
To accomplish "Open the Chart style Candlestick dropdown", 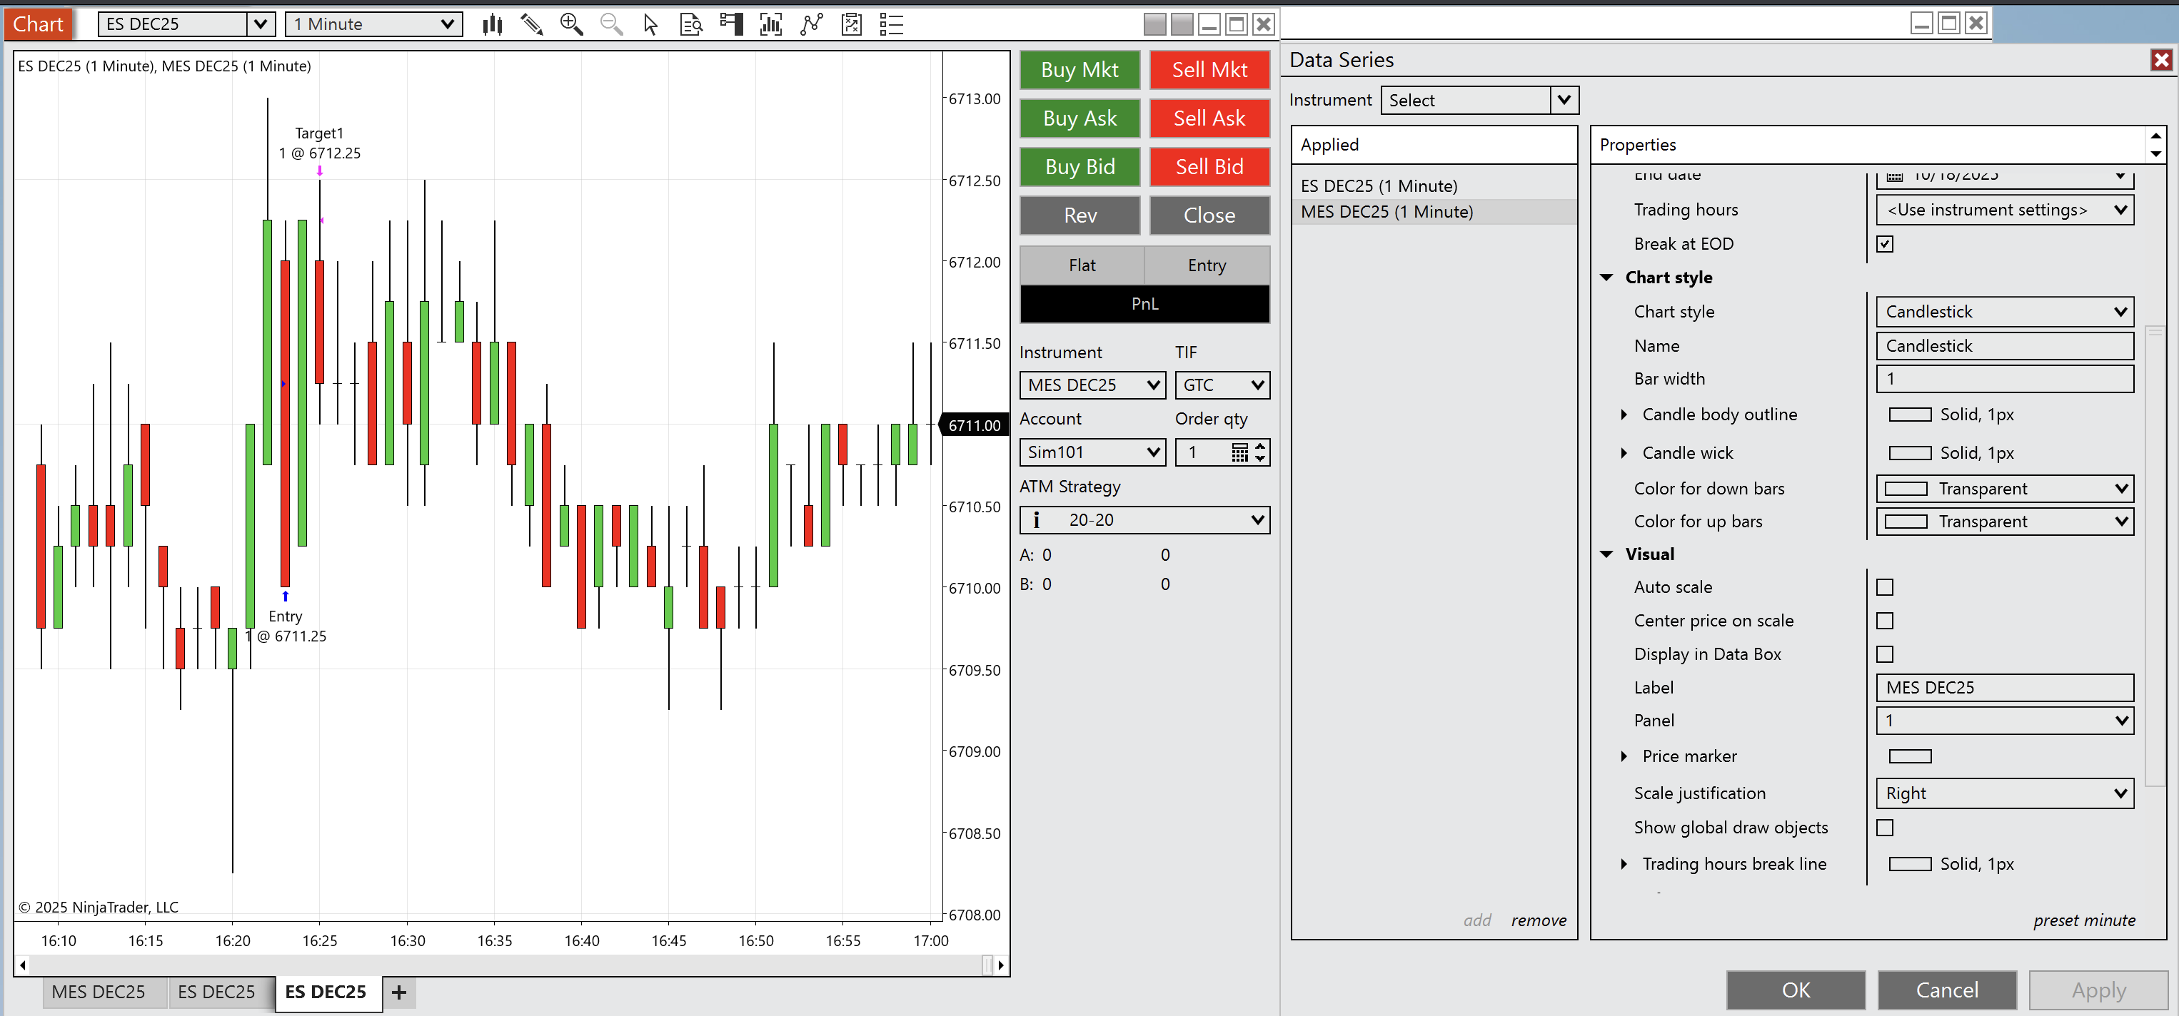I will [x=2004, y=312].
